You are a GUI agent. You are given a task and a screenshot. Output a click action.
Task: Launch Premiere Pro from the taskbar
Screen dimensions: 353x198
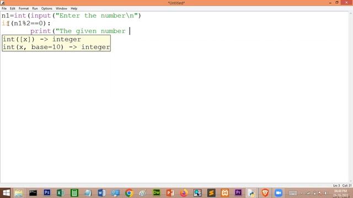click(x=238, y=193)
